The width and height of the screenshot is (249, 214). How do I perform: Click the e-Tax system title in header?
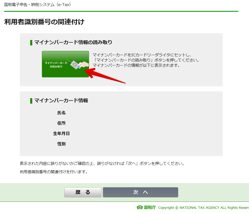pyautogui.click(x=37, y=4)
